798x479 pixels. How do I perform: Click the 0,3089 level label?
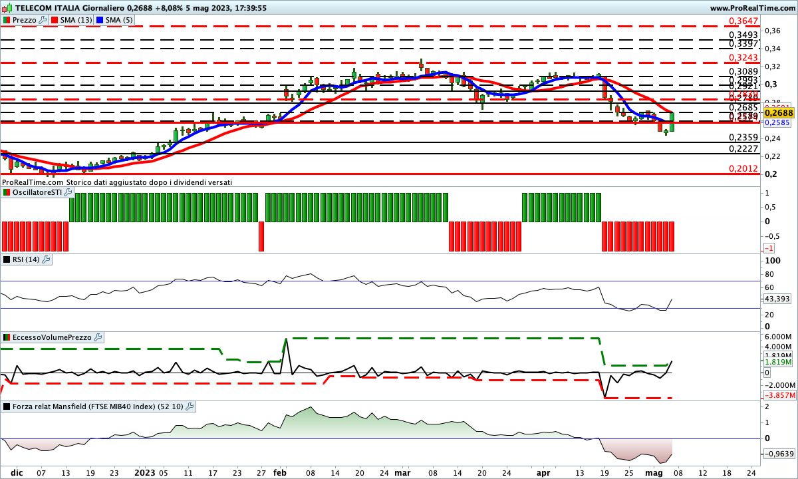pos(743,72)
